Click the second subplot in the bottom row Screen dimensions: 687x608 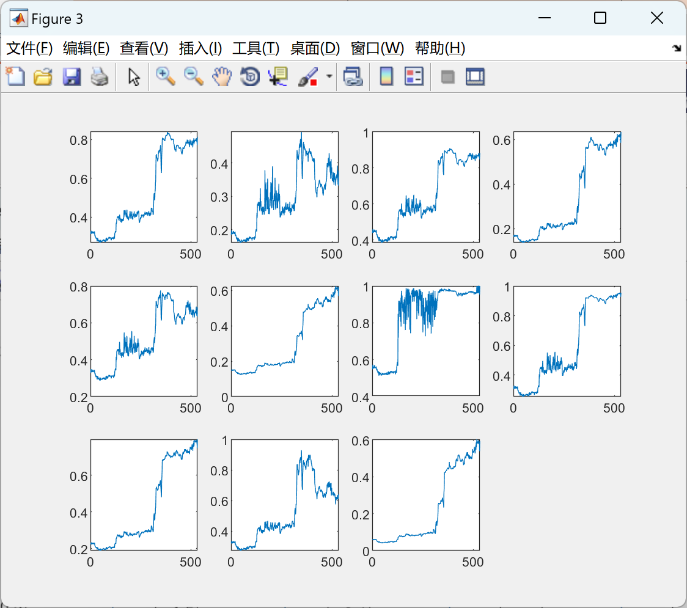point(285,495)
